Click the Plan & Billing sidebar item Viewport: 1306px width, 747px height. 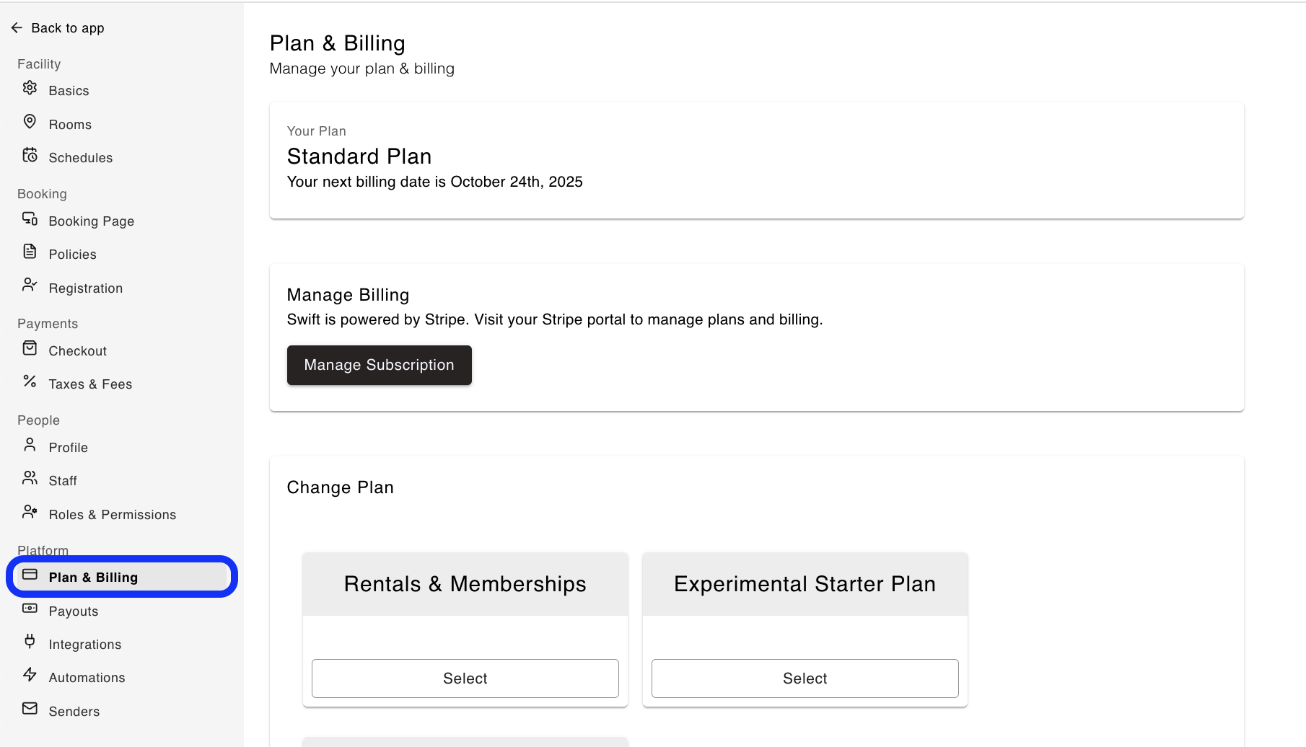coord(93,578)
